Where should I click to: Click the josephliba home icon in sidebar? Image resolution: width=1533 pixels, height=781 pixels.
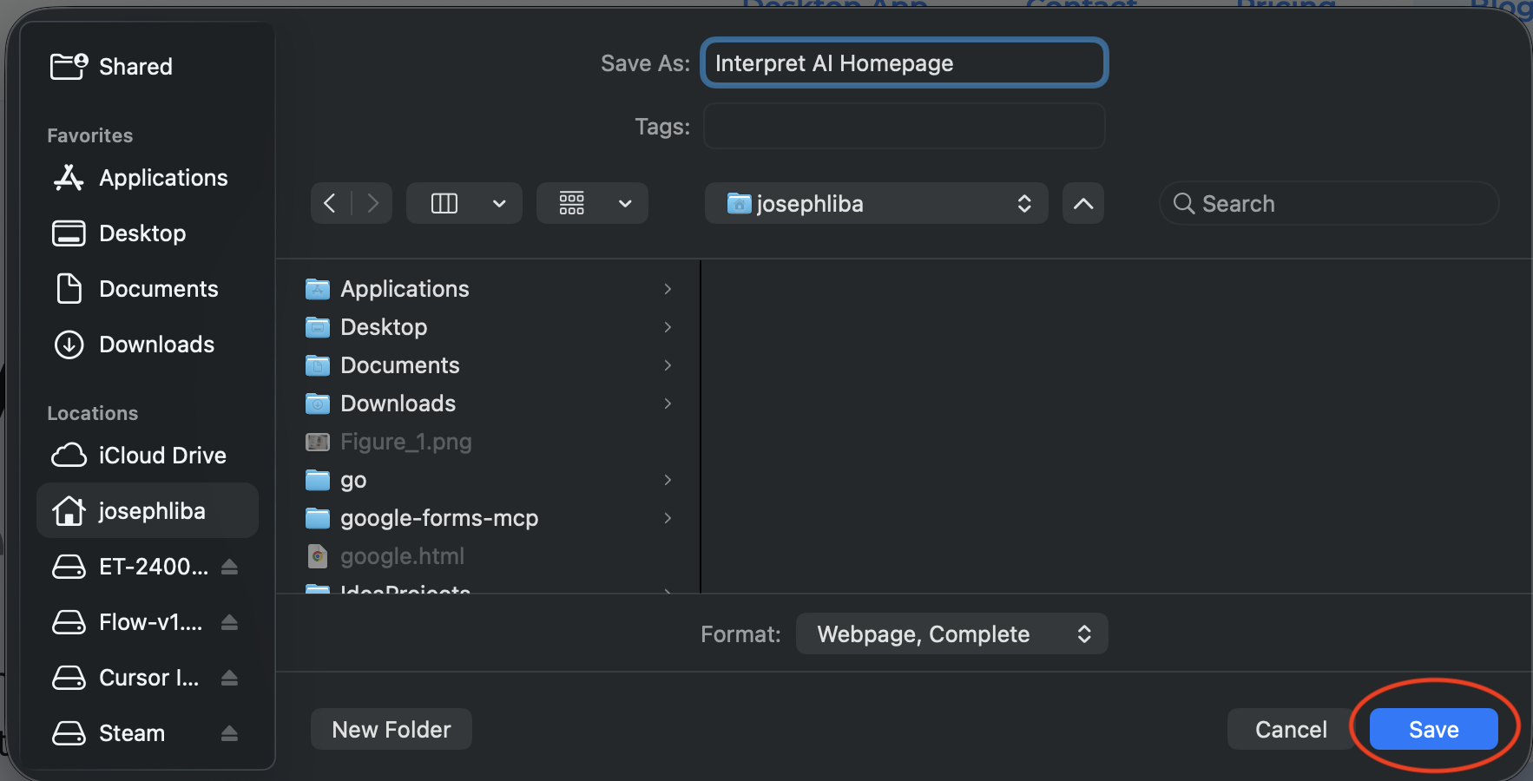69,511
